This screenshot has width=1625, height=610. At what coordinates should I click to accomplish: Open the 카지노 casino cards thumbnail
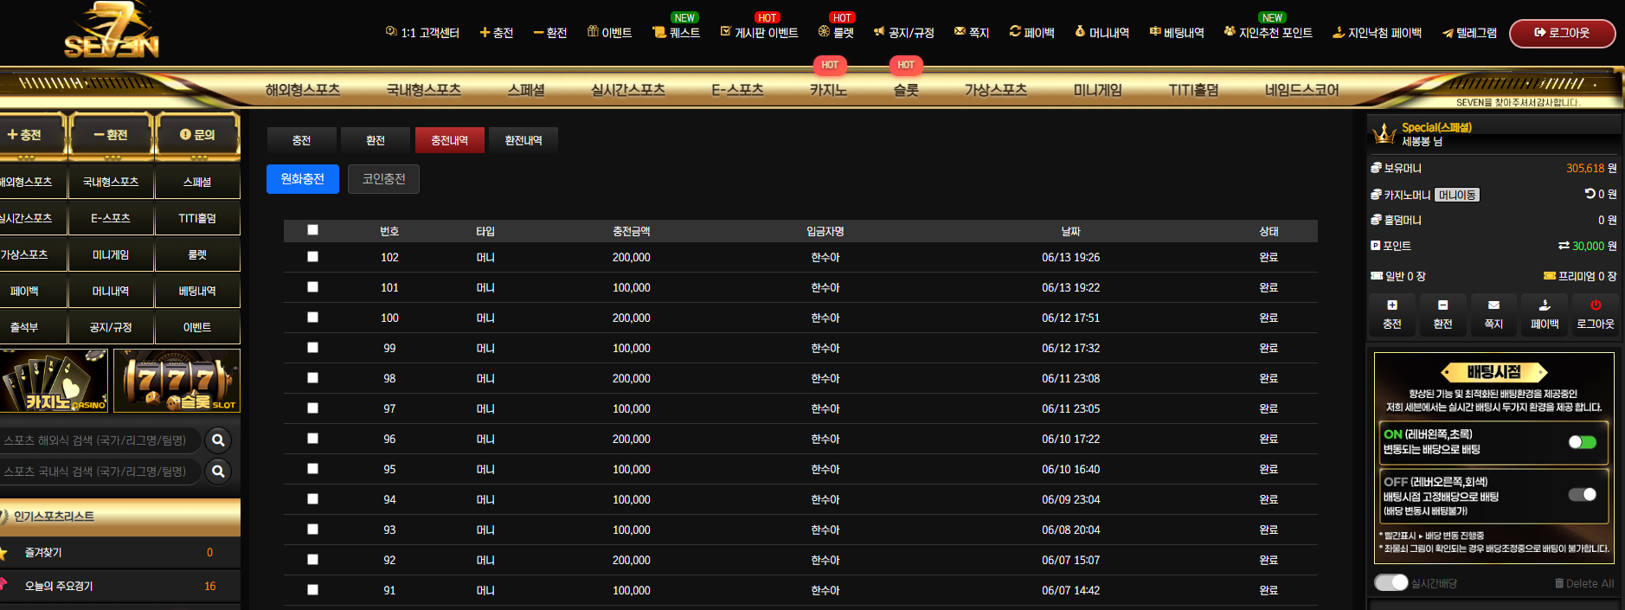coord(55,381)
